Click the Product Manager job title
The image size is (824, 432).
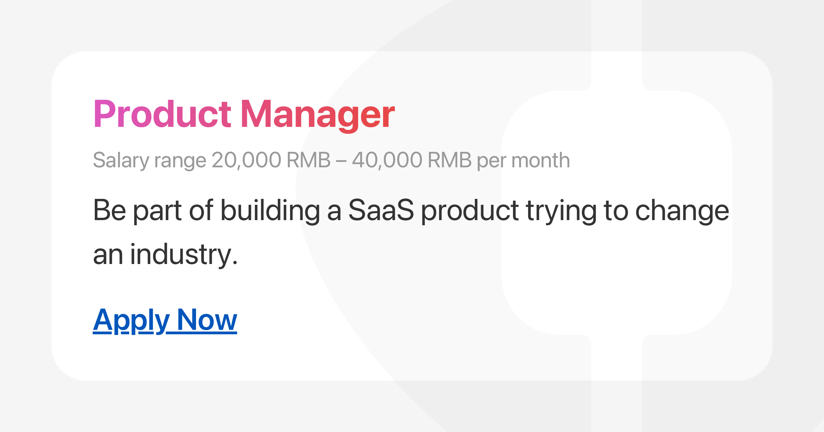tap(244, 114)
